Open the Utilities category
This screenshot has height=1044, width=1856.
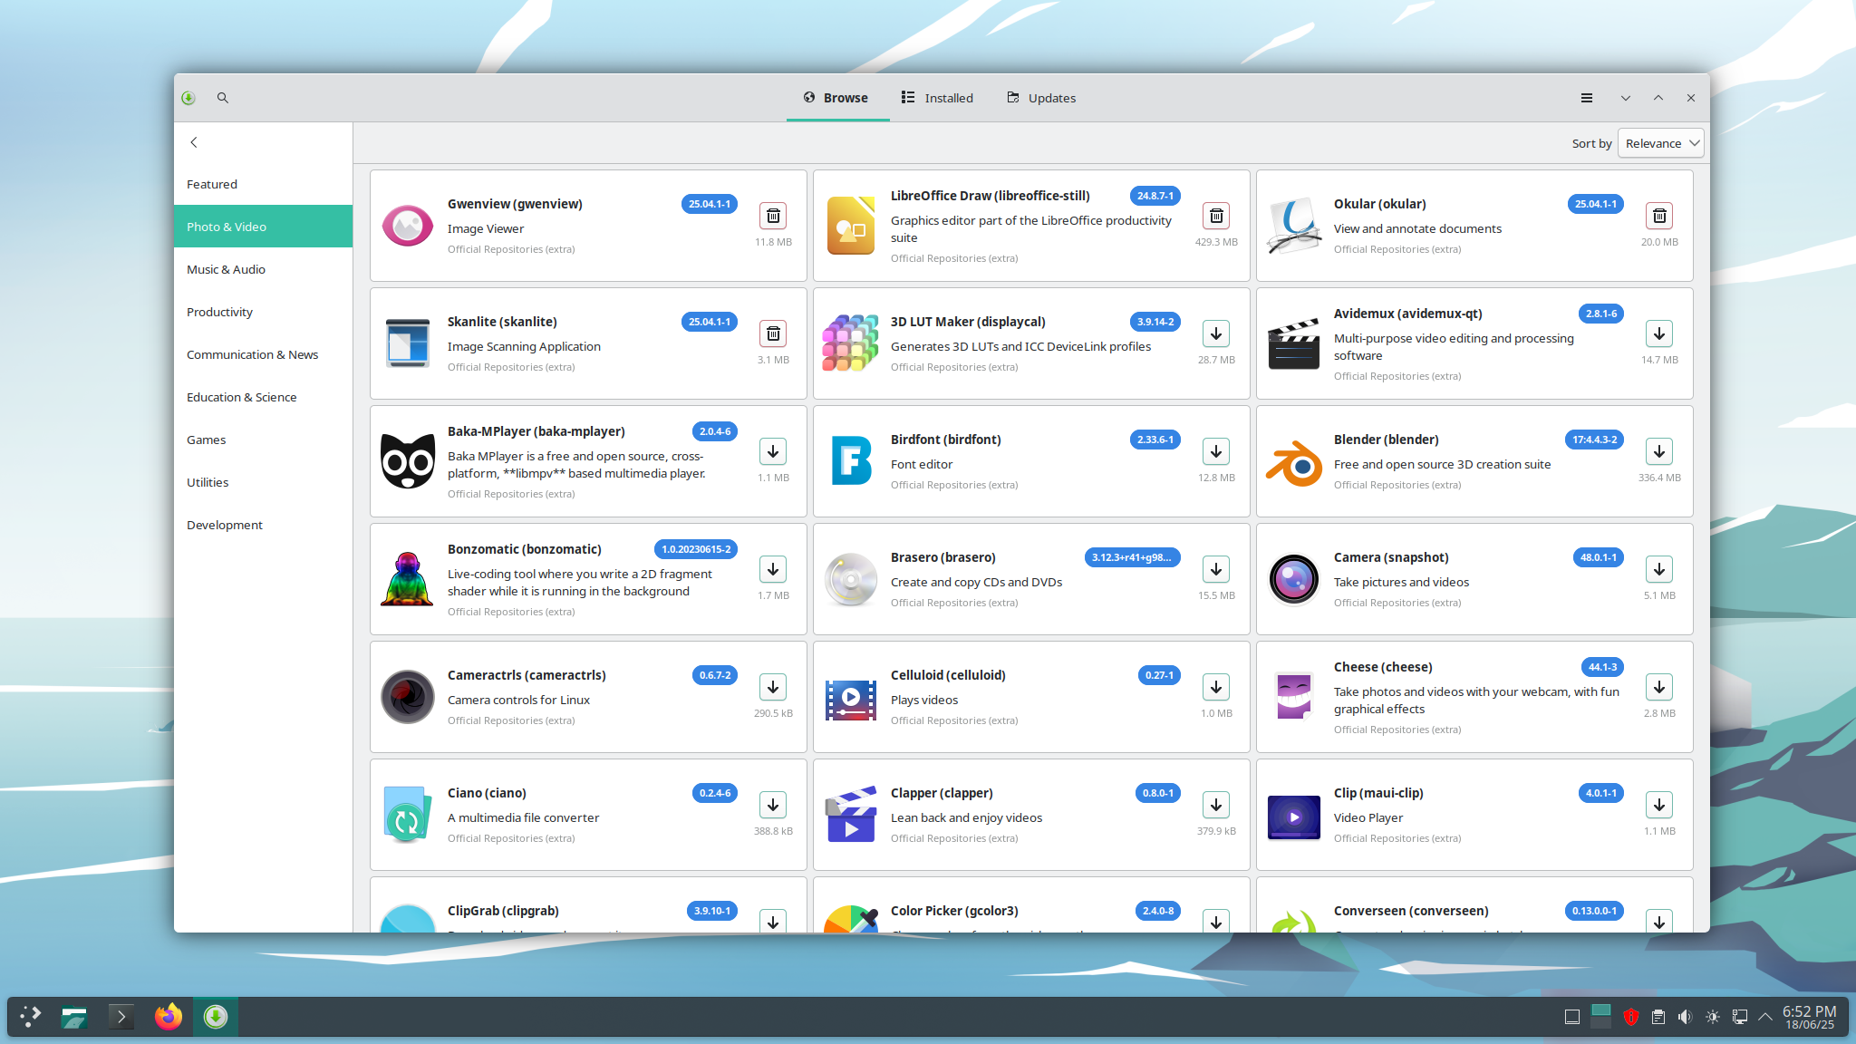tap(263, 482)
